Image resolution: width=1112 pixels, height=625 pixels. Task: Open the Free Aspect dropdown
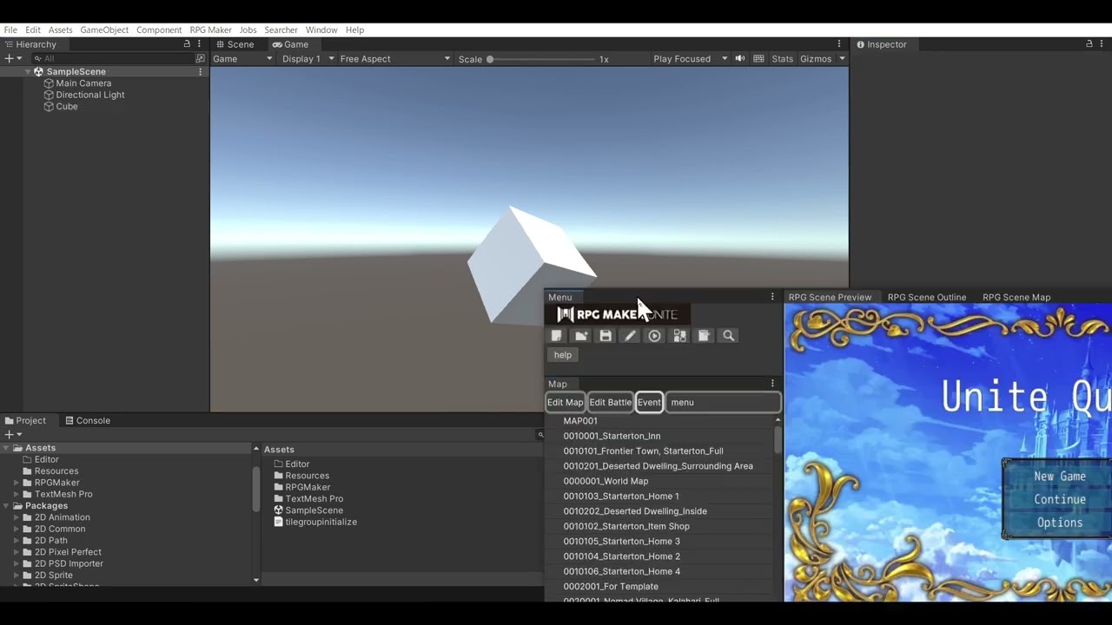coord(395,59)
